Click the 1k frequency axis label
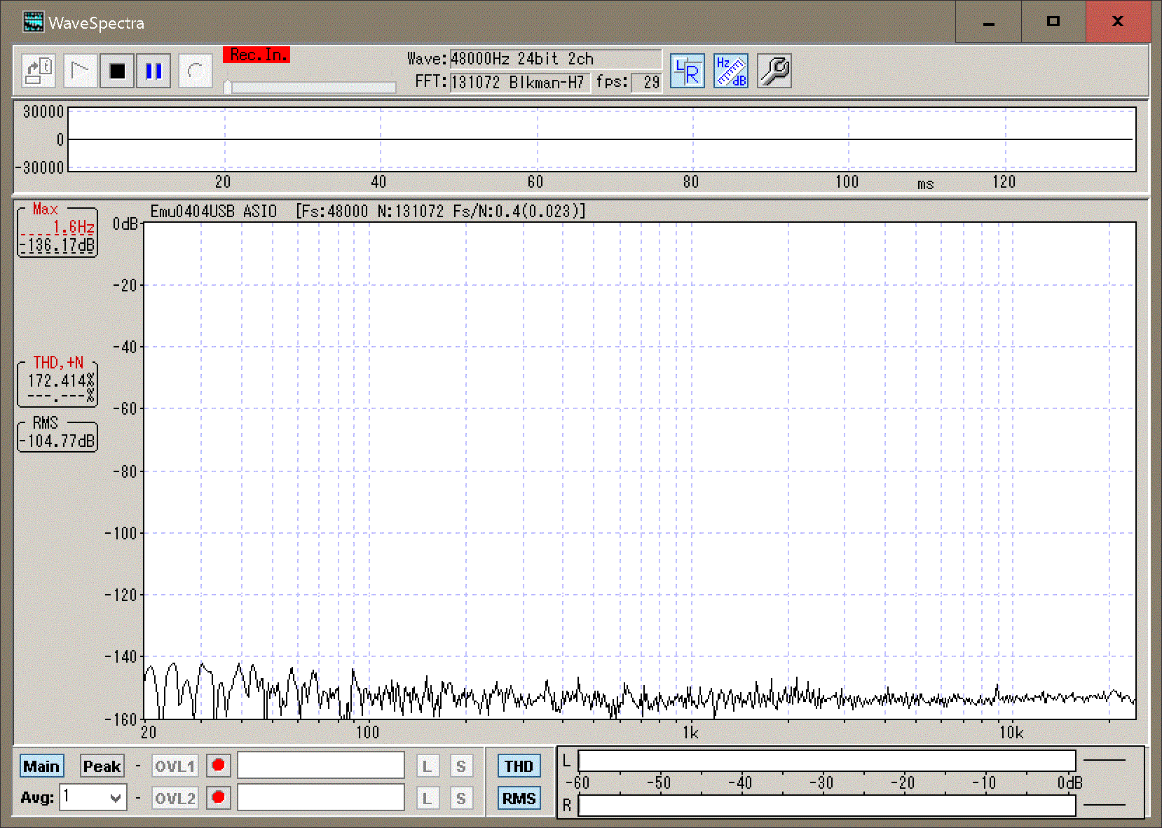The width and height of the screenshot is (1162, 828). click(x=690, y=733)
